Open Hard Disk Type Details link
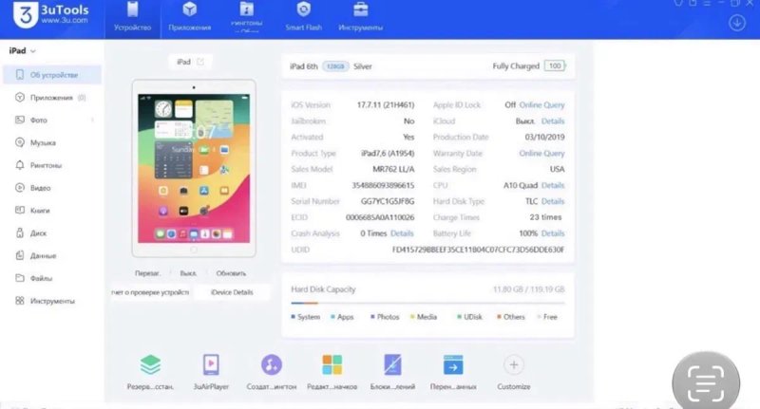This screenshot has height=409, width=760. 553,201
